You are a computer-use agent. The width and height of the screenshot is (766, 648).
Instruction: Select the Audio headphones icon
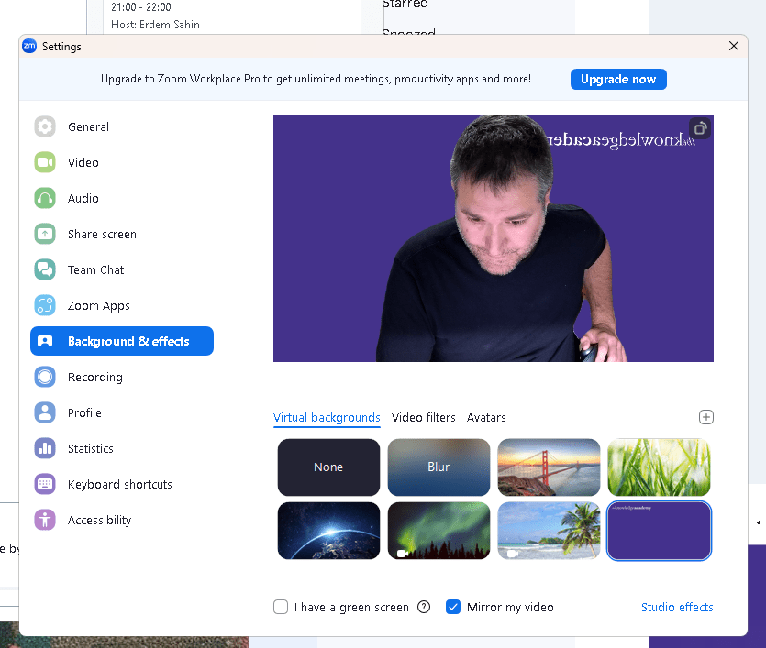pos(45,198)
